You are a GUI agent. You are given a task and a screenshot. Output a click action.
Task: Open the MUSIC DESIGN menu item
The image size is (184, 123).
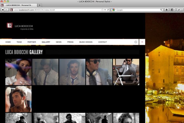(86, 42)
